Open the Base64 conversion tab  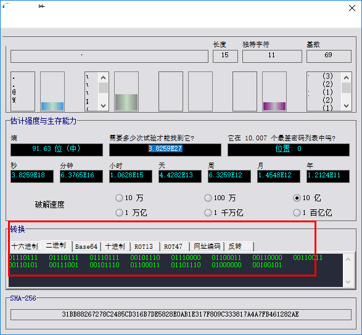[86, 246]
